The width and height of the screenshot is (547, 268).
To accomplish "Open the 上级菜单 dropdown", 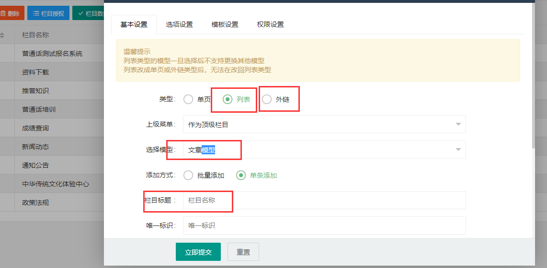I will [x=324, y=124].
